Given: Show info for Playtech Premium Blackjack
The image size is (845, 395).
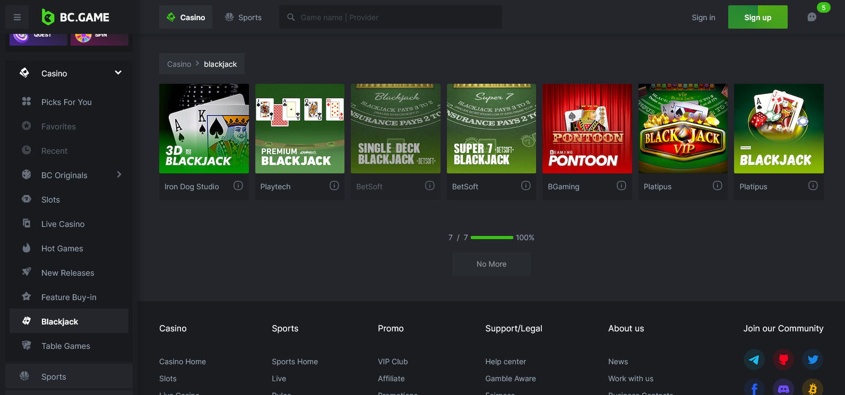Looking at the screenshot, I should coord(334,186).
